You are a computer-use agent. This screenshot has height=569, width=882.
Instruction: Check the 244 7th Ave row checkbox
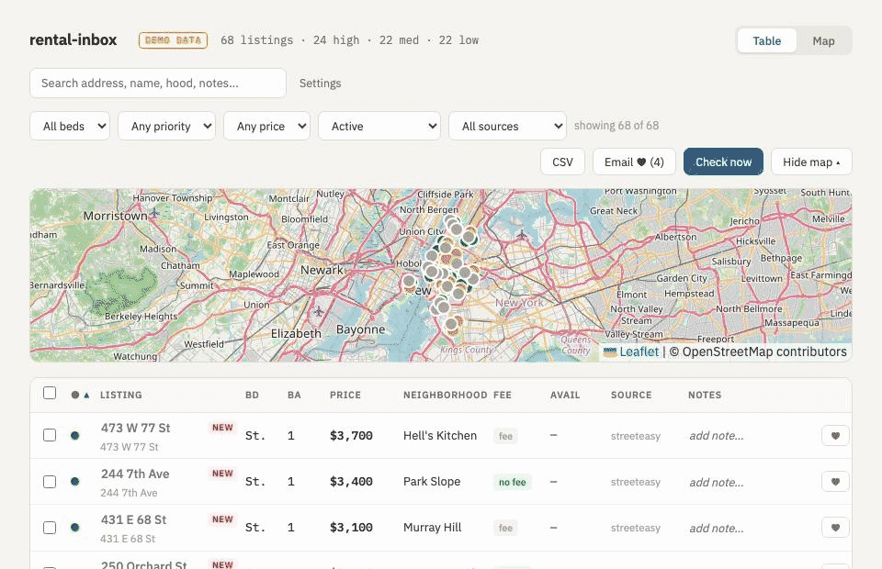click(50, 482)
